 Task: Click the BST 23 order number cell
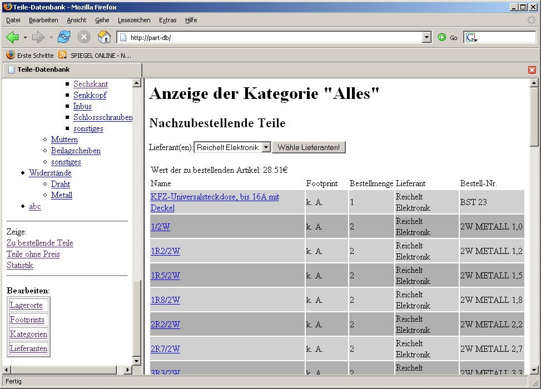[x=492, y=202]
